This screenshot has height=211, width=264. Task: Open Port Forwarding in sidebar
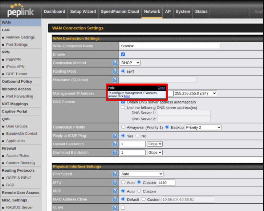[x=19, y=97]
